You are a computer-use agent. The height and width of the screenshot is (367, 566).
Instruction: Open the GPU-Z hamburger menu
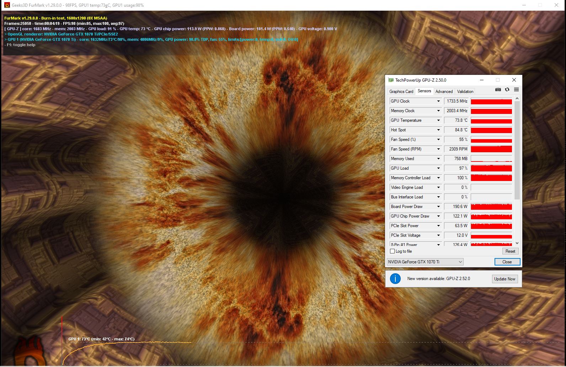(516, 90)
